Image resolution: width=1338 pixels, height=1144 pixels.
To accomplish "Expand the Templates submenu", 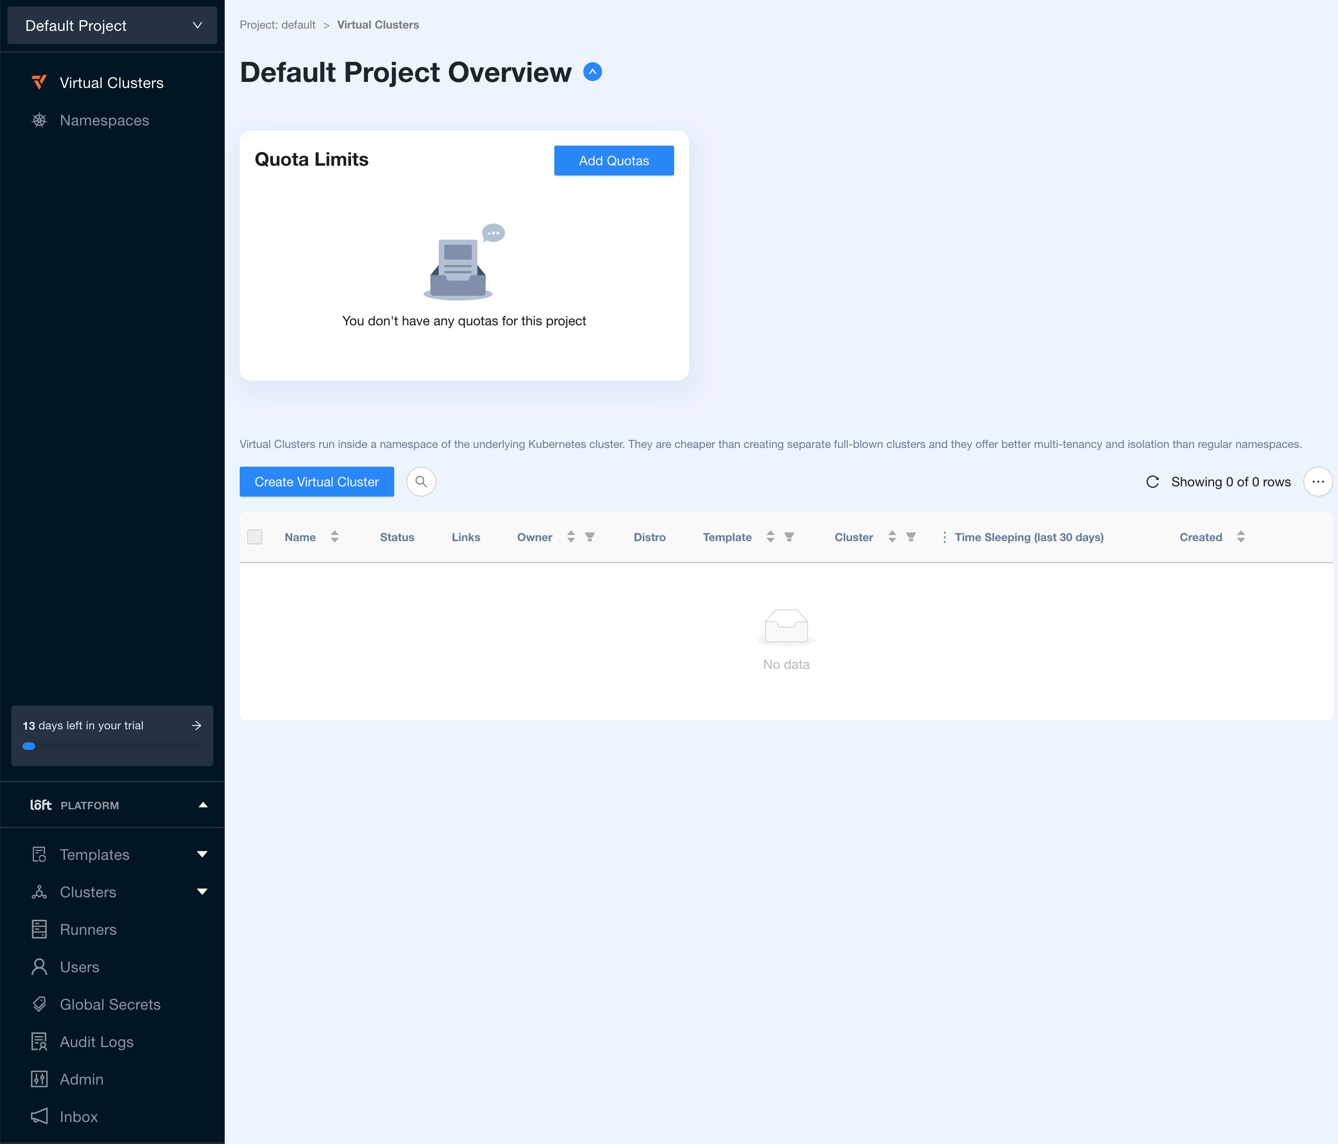I will (x=202, y=854).
